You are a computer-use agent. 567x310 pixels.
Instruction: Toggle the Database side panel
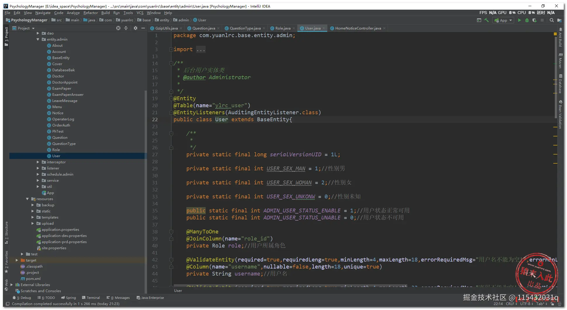tap(560, 84)
